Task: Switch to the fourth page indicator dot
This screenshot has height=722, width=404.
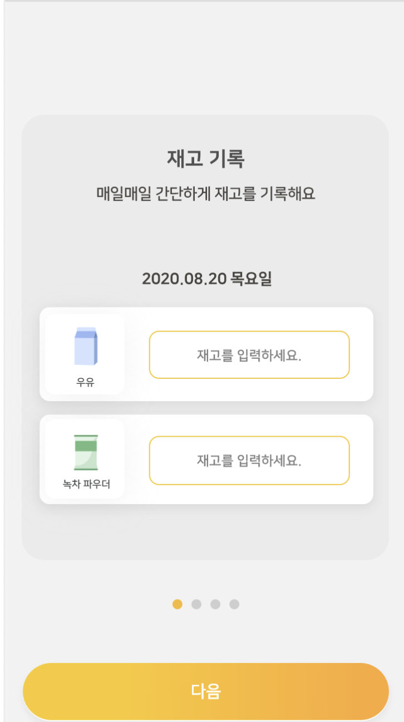Action: 234,604
